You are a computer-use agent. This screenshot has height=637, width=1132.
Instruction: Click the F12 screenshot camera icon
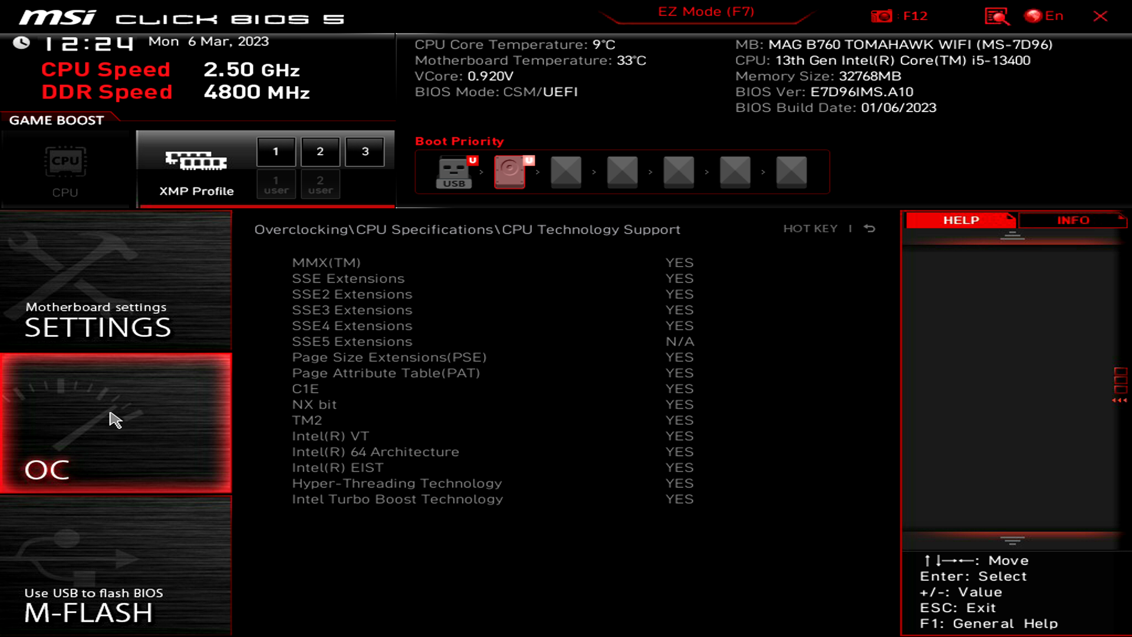[881, 16]
